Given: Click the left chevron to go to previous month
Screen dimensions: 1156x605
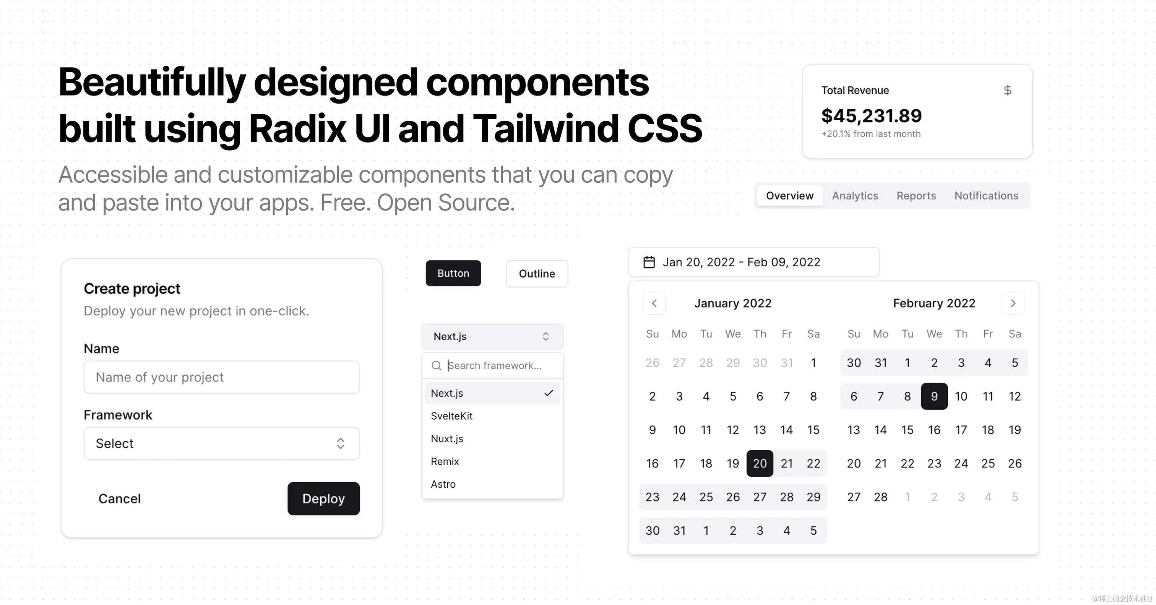Looking at the screenshot, I should tap(654, 303).
